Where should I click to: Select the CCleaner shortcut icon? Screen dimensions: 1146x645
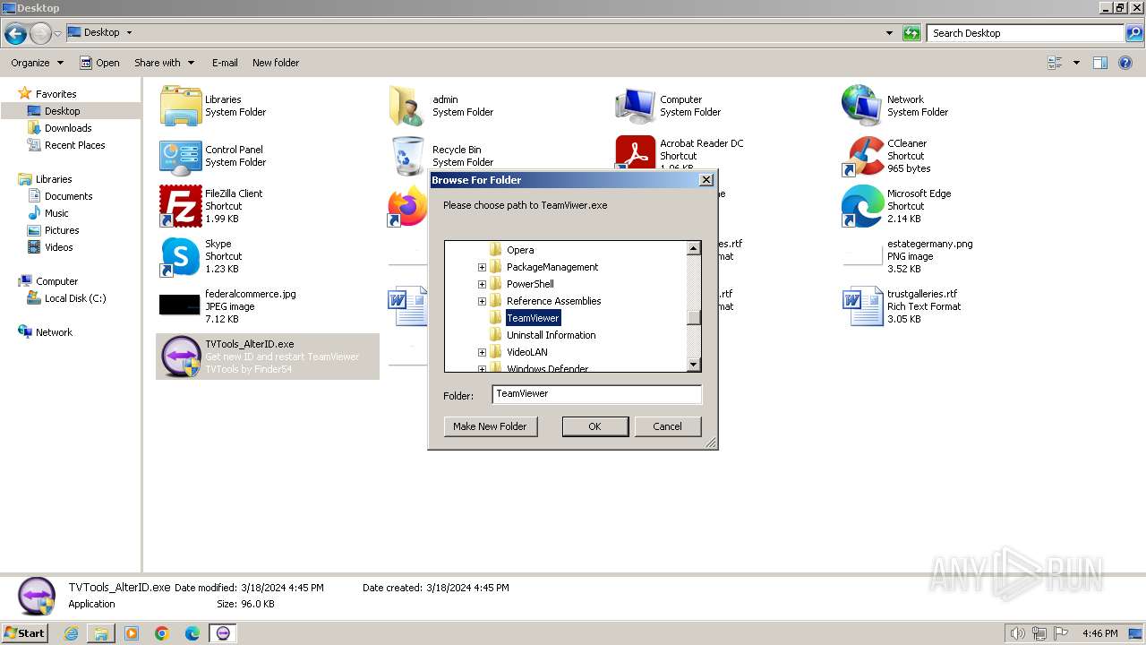point(863,156)
